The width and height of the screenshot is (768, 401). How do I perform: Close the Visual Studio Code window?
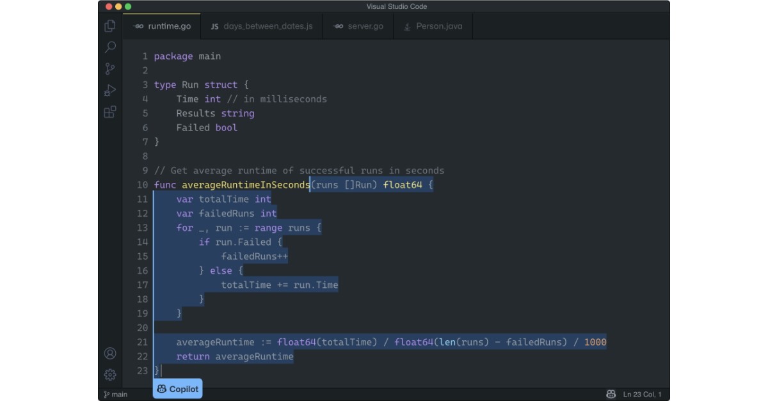109,6
